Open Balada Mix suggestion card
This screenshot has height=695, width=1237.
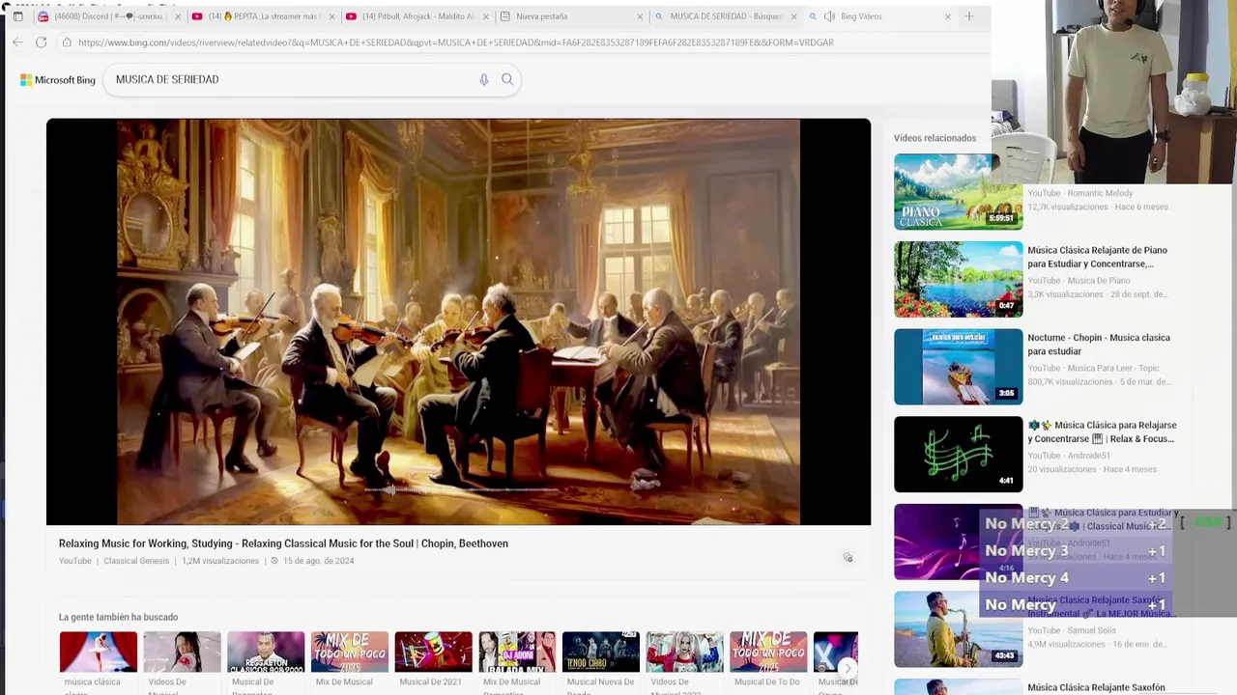(517, 662)
